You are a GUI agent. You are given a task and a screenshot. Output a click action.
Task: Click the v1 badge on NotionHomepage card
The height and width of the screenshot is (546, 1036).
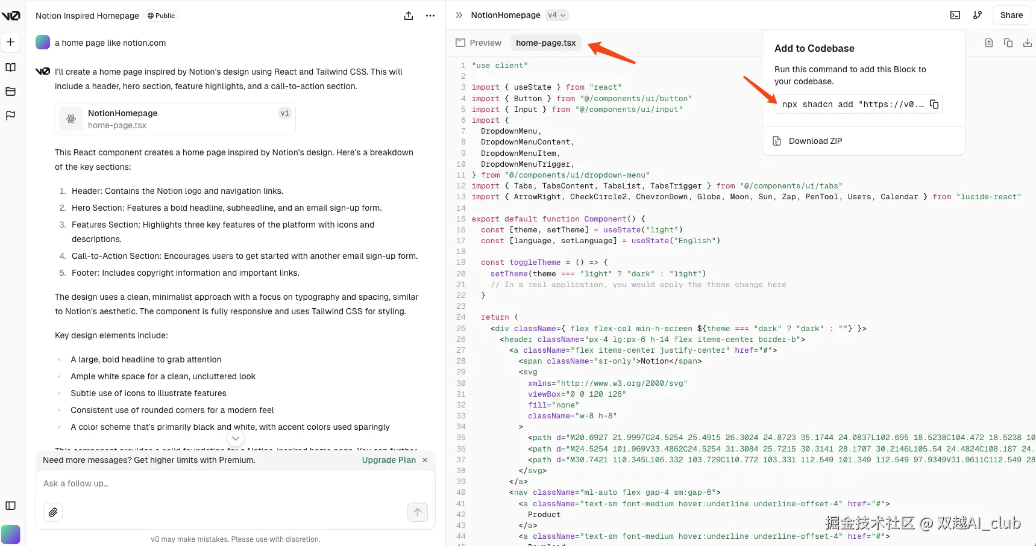(x=285, y=113)
